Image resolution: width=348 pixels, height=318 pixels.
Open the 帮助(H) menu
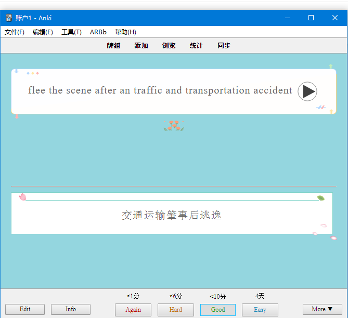tap(125, 32)
